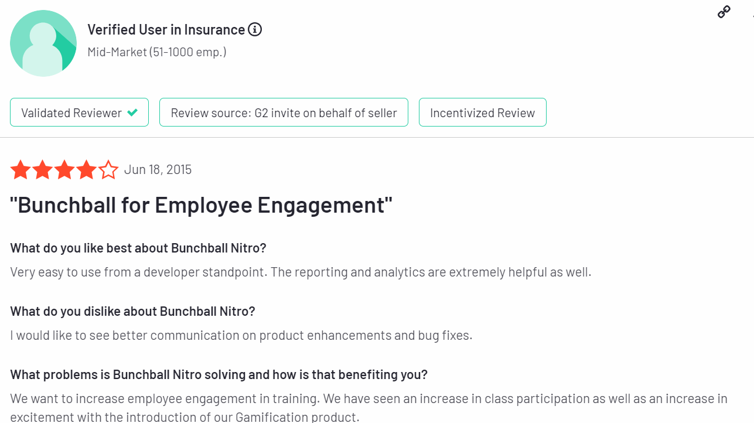
Task: Click the second filled orange star
Action: [x=42, y=170]
